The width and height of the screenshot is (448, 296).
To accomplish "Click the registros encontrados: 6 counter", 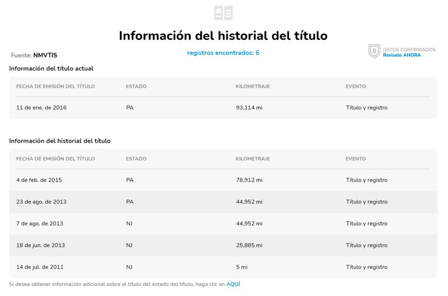I will click(223, 53).
